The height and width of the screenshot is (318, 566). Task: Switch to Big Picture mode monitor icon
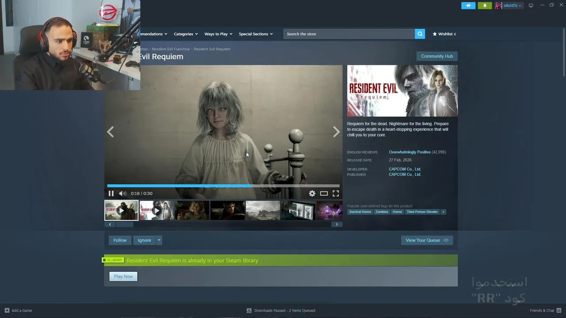531,5
